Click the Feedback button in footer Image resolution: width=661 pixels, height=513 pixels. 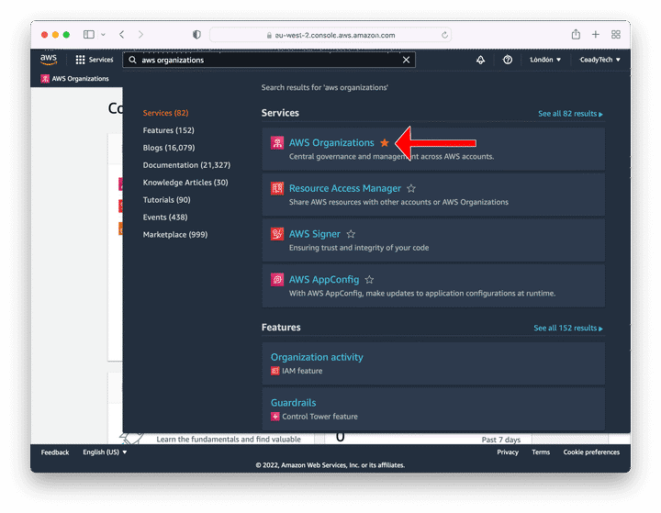[55, 452]
